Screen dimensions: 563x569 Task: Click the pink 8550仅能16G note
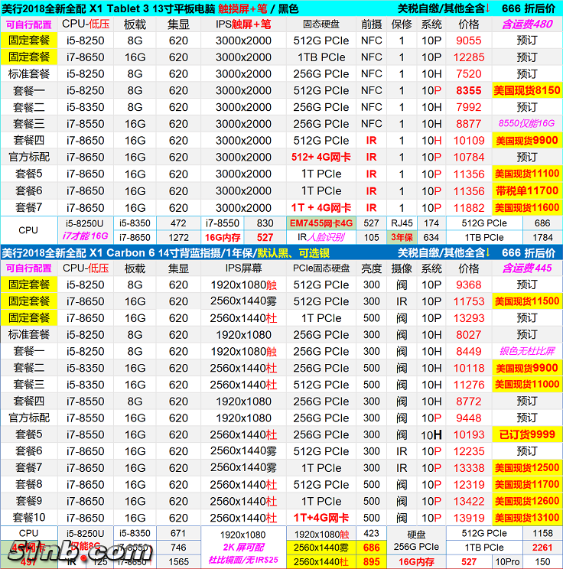(526, 124)
